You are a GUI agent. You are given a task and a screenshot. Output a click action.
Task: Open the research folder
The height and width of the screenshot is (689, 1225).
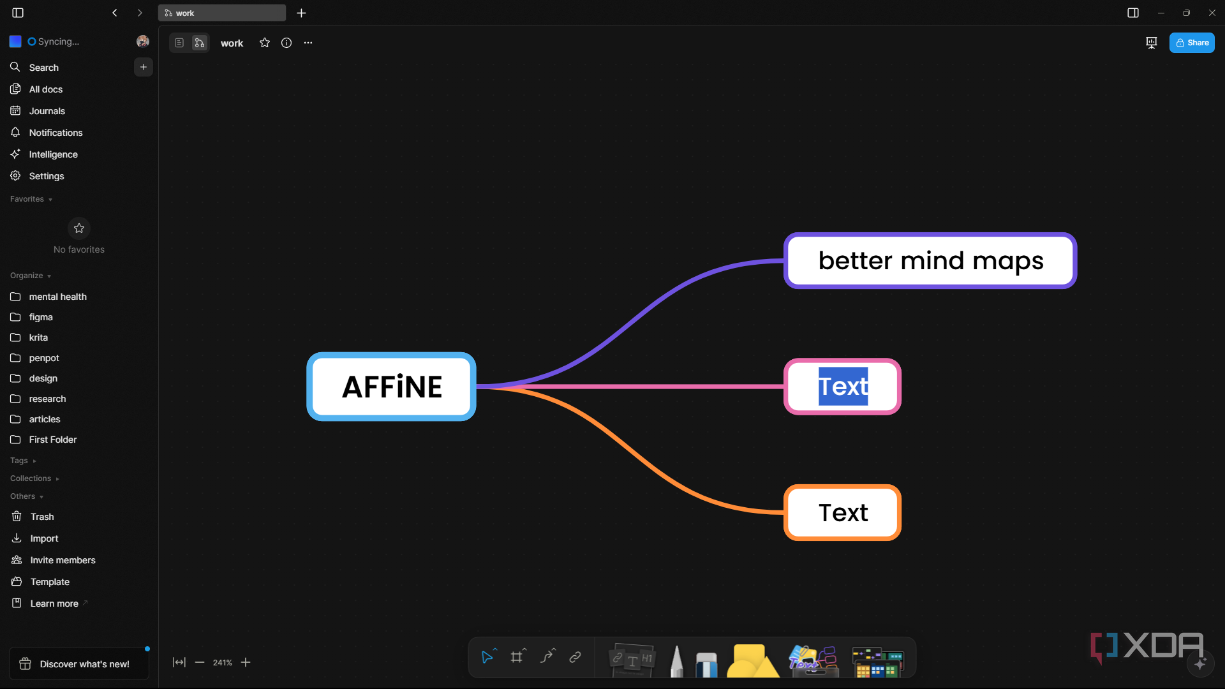79,399
